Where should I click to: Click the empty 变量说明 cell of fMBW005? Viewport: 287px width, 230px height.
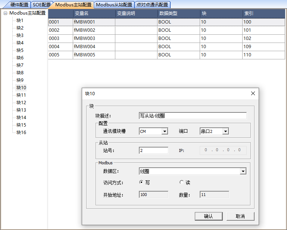tap(136, 55)
